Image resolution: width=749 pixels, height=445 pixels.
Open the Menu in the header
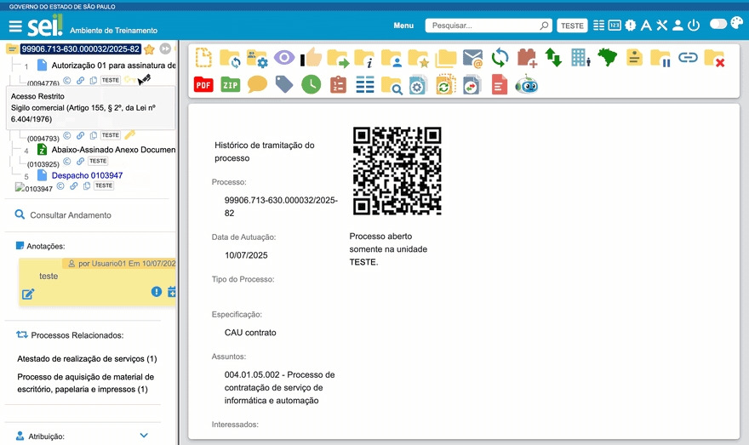tap(403, 26)
